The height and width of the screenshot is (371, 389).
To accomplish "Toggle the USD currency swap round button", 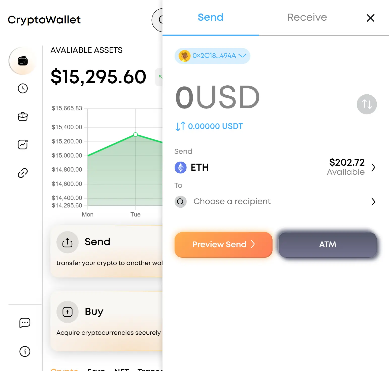I will (367, 104).
